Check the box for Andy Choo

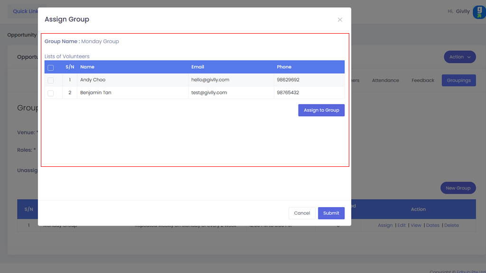(51, 81)
